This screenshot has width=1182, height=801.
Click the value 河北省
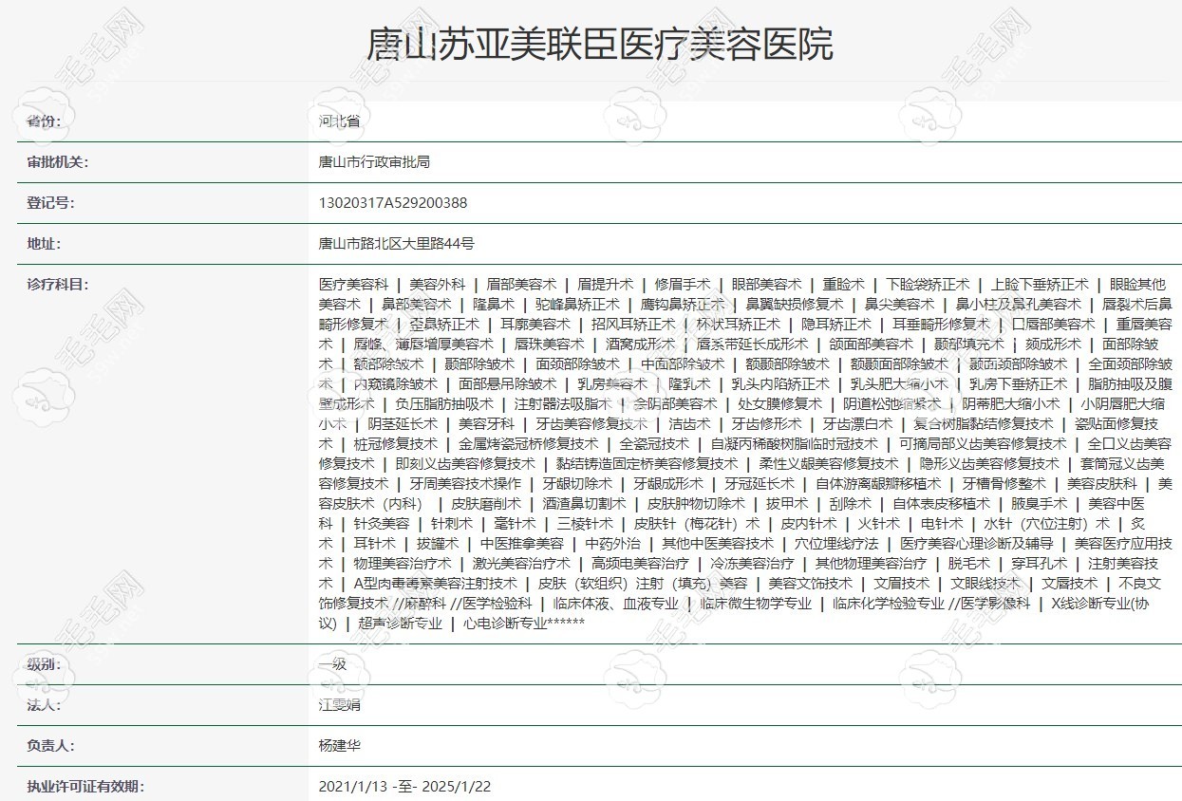tap(340, 122)
